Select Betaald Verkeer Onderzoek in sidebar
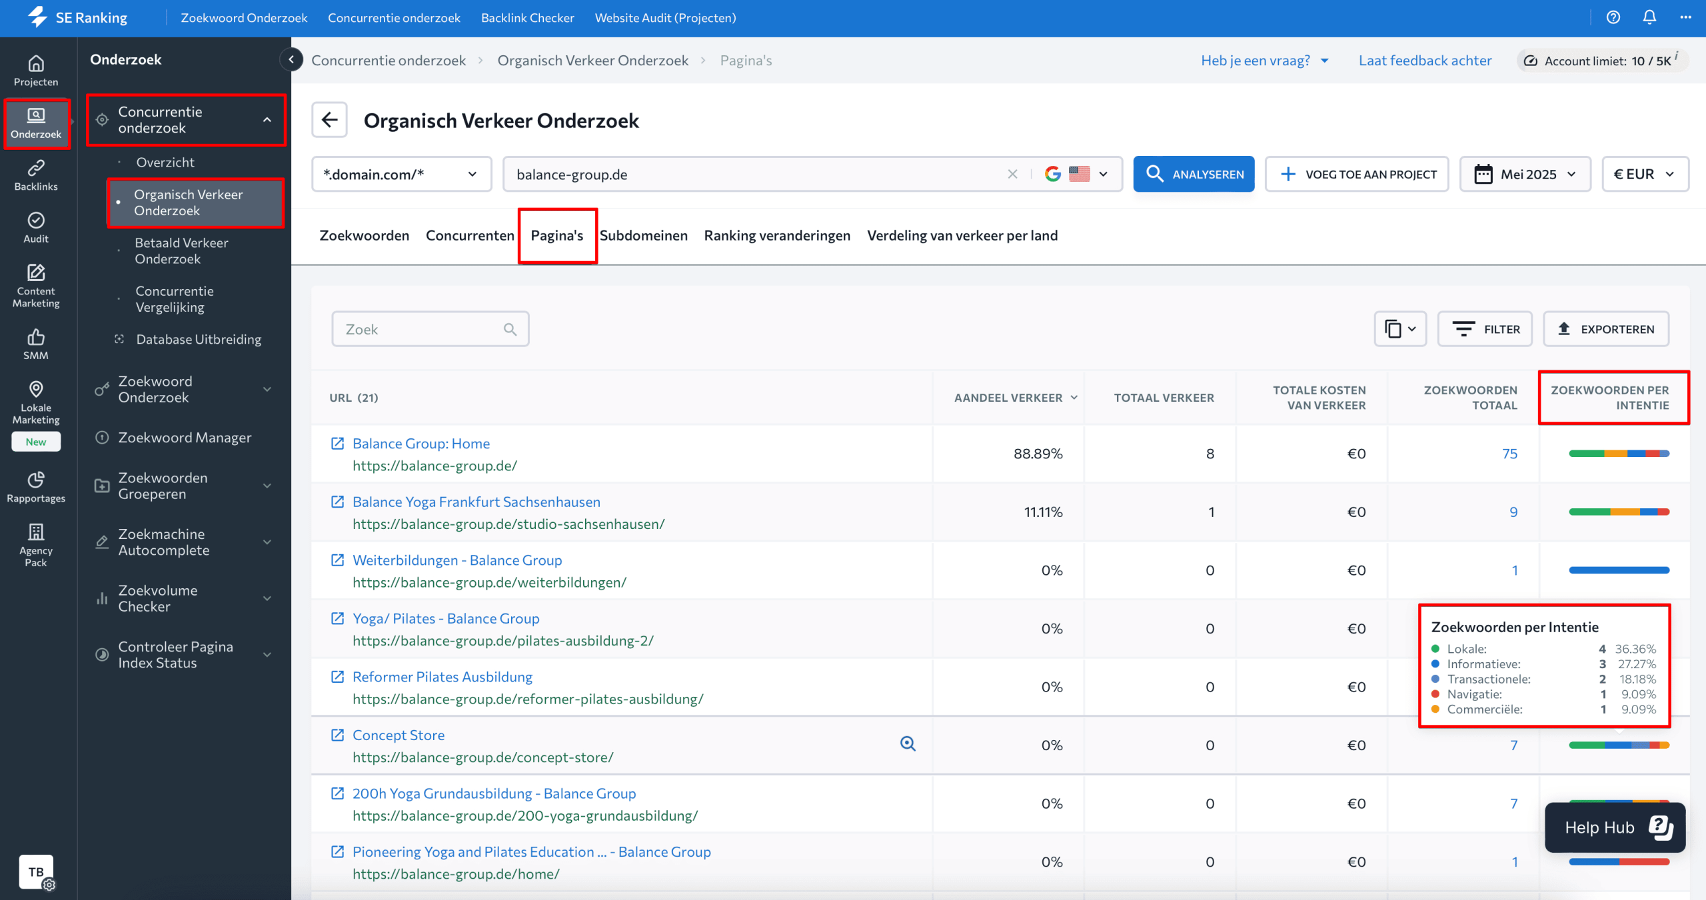Screen dimensions: 1706x900 (181, 250)
